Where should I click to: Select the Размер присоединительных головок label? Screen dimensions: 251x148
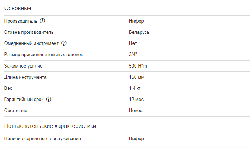(x=43, y=55)
